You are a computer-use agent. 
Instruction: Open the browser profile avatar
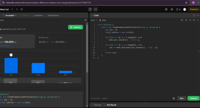(193, 2)
